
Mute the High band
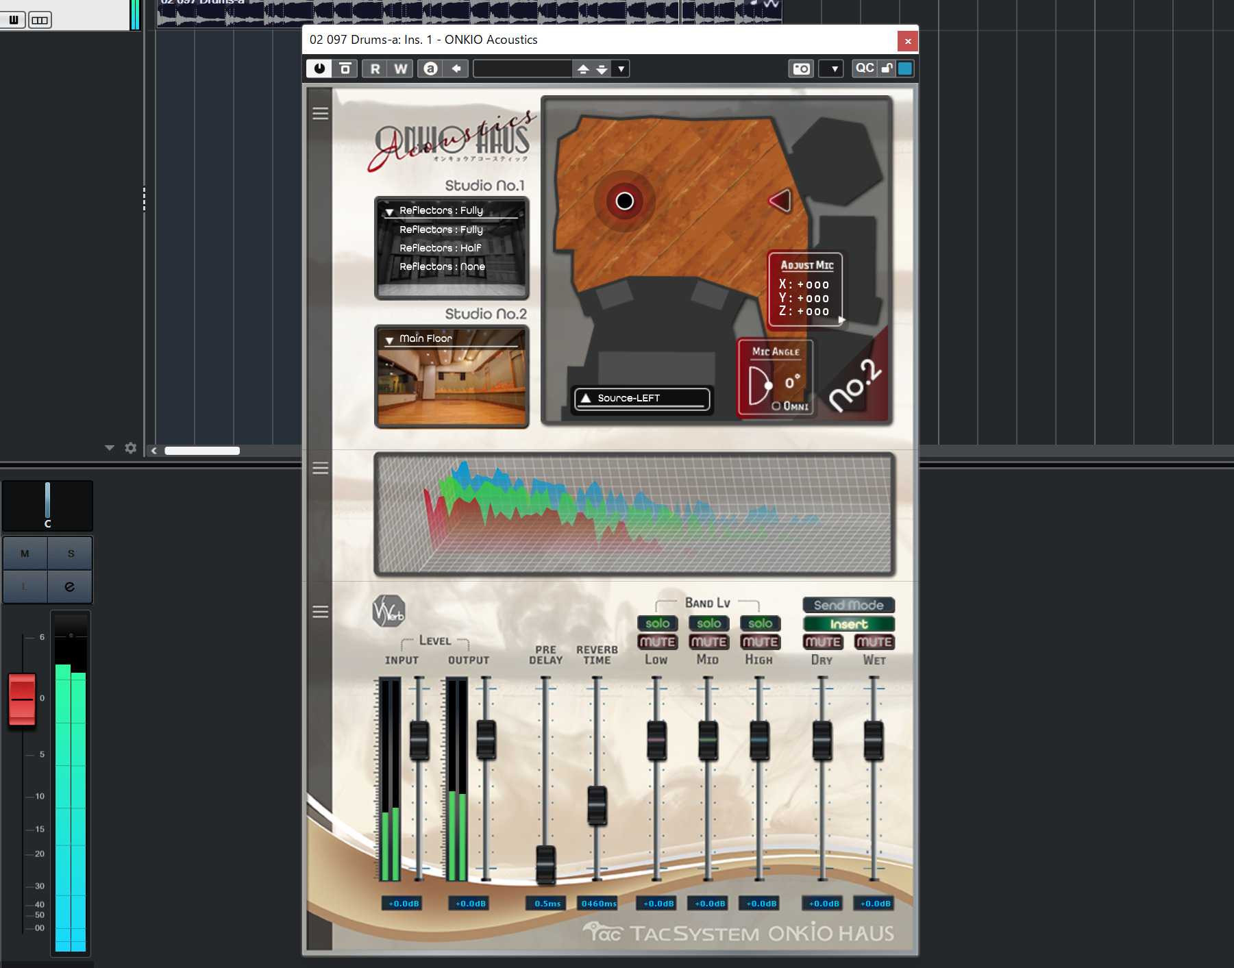[x=760, y=642]
